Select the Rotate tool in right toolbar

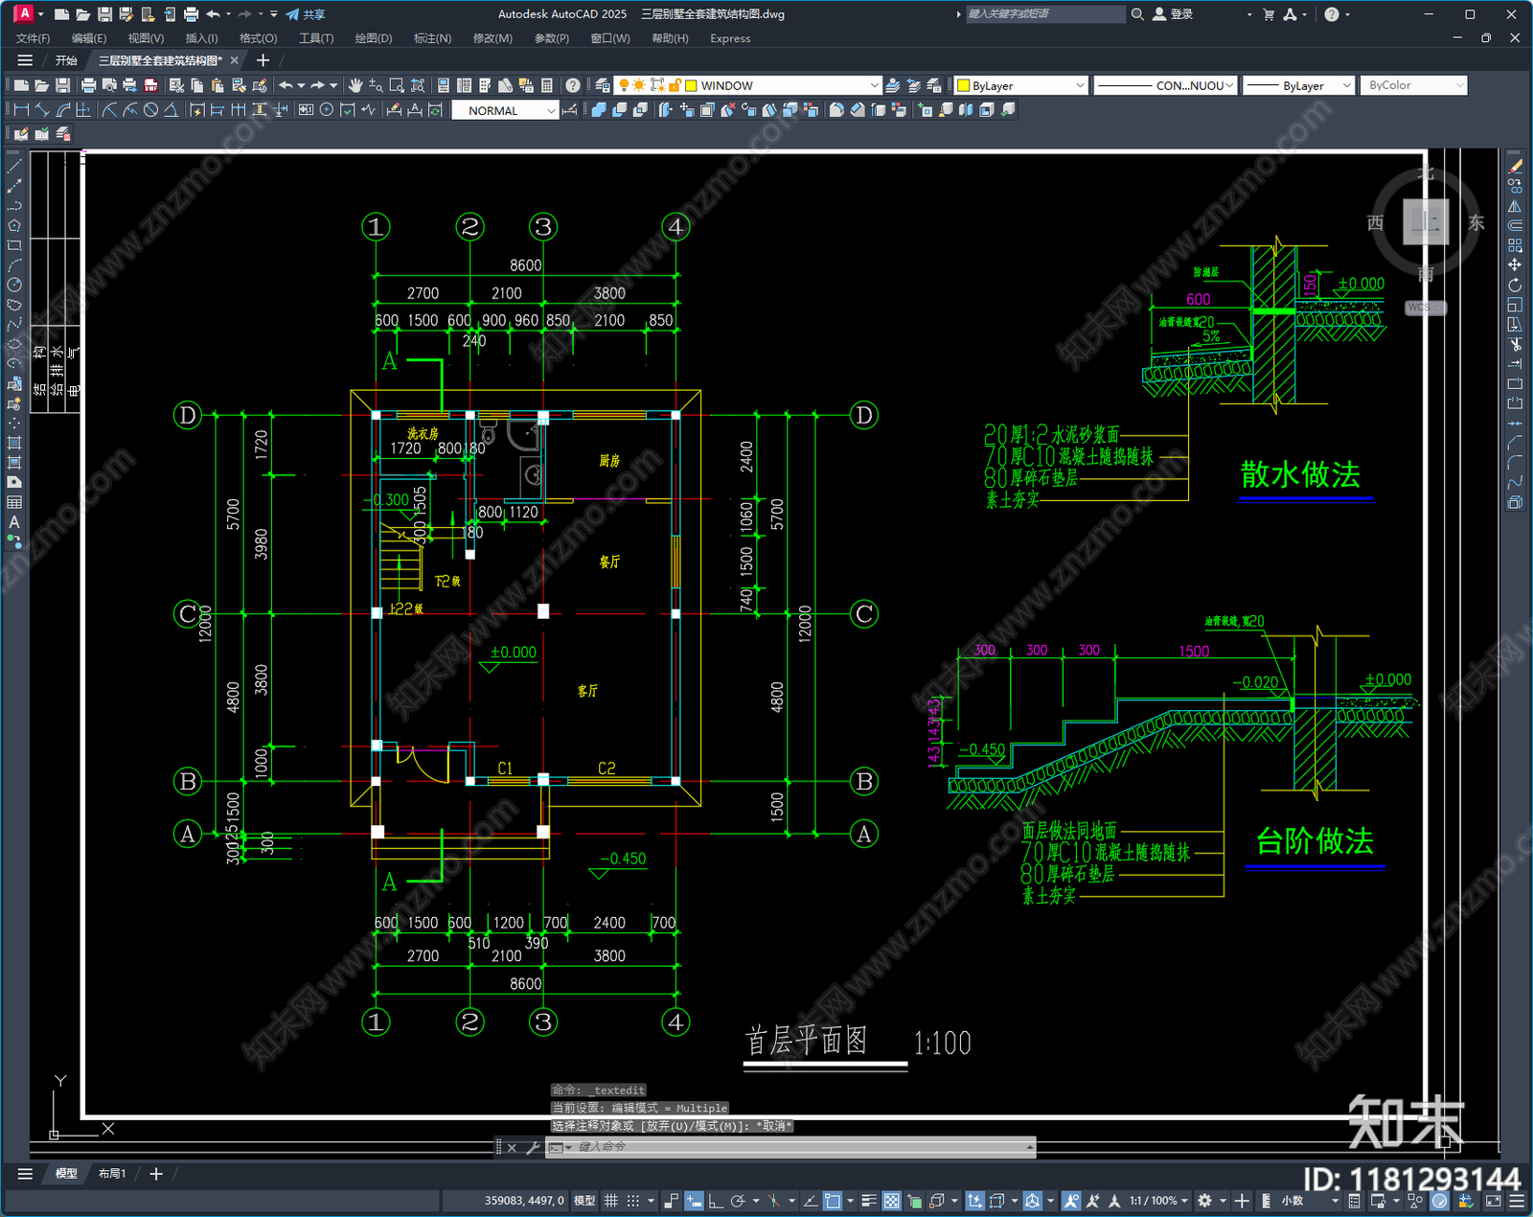tap(1515, 285)
